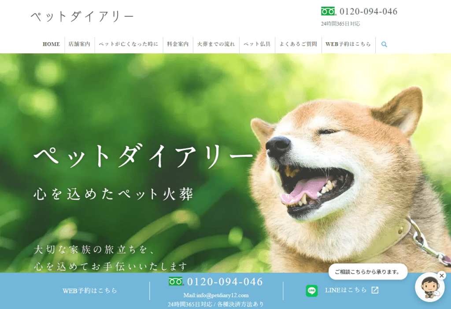The image size is (451, 309).
Task: Open WEB予約はこちら in top navigation
Action: (x=348, y=44)
